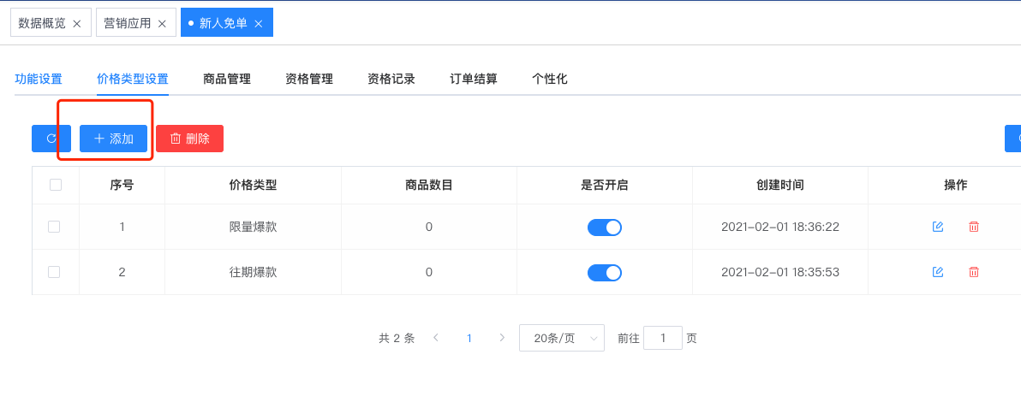Image resolution: width=1021 pixels, height=396 pixels.
Task: Open the 资格管理 tab
Action: click(x=309, y=80)
